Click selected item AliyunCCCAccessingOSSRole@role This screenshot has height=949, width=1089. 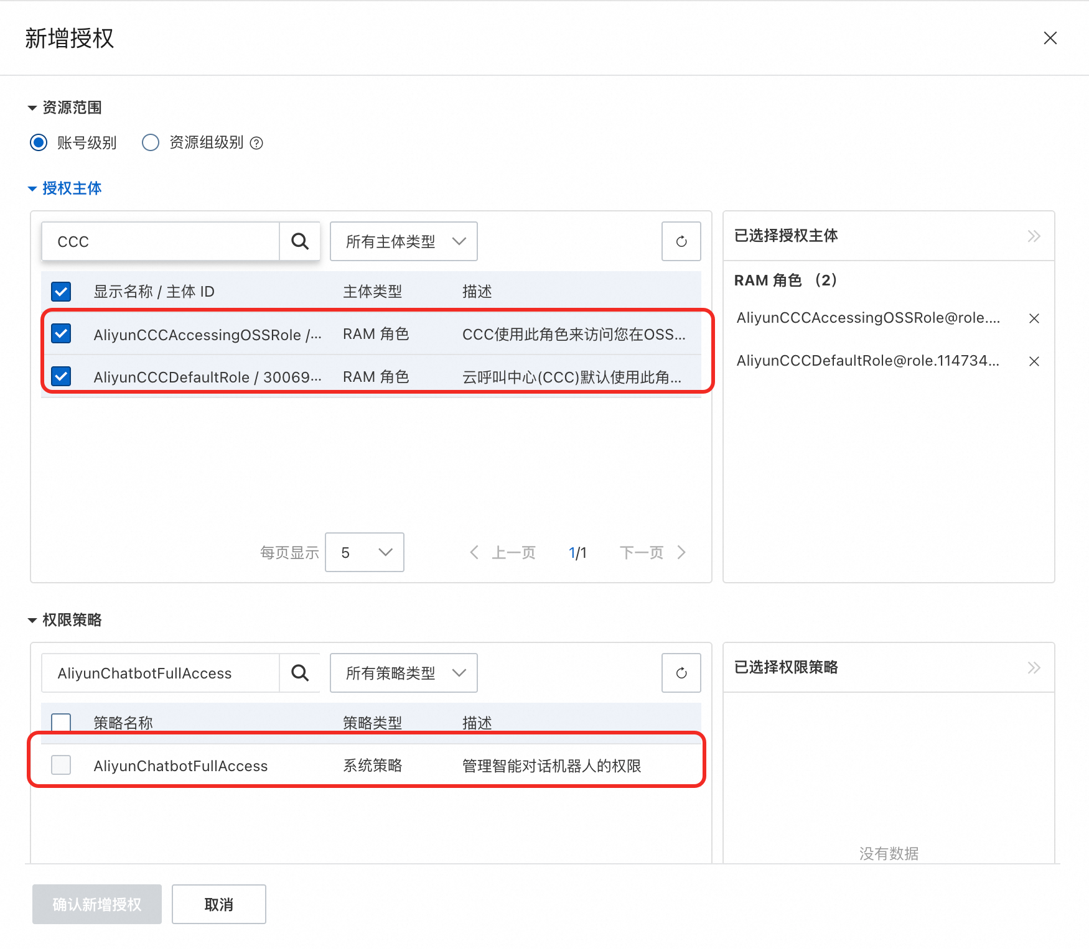click(868, 318)
